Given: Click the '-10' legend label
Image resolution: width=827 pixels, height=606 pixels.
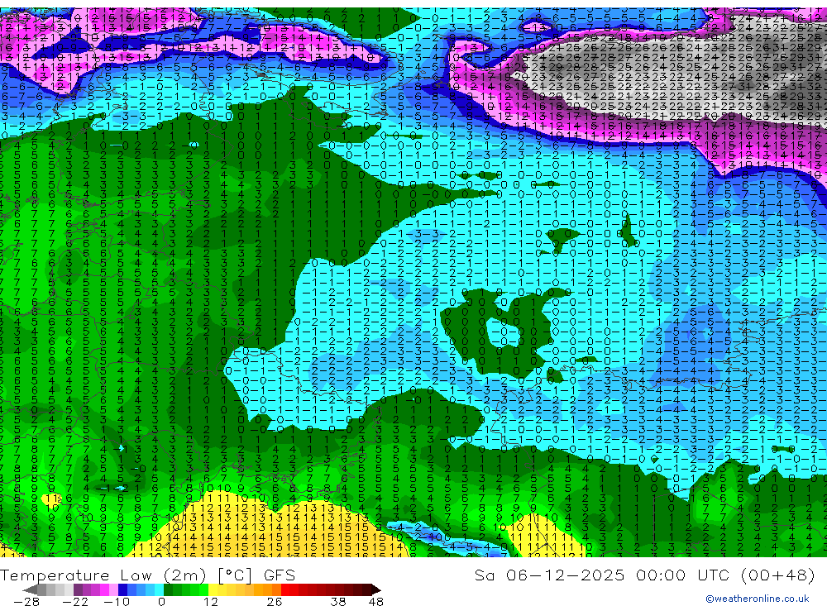Looking at the screenshot, I should (117, 602).
